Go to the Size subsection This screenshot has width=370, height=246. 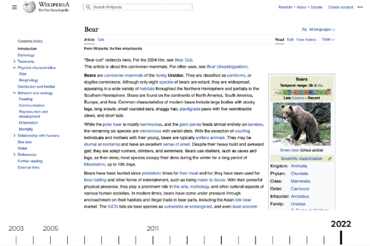click(23, 74)
